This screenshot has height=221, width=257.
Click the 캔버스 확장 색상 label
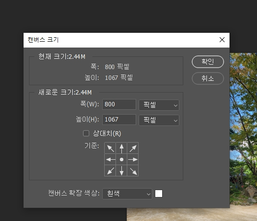pos(74,193)
